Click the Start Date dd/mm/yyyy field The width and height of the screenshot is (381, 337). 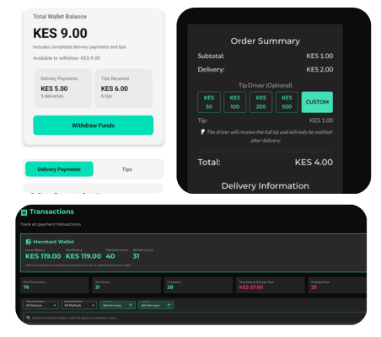click(117, 305)
